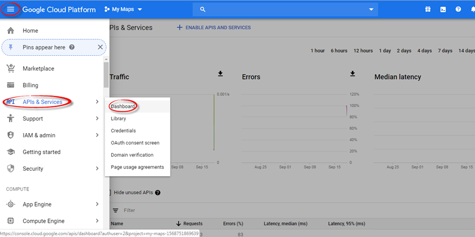
Task: Select the 1 day time range
Action: [x=385, y=51]
